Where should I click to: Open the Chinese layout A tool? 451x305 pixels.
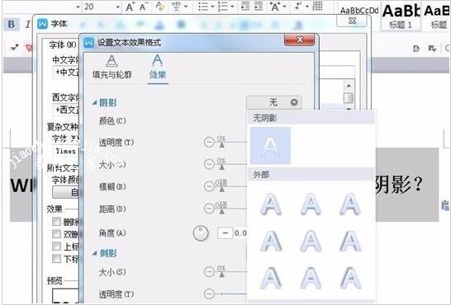point(275,7)
